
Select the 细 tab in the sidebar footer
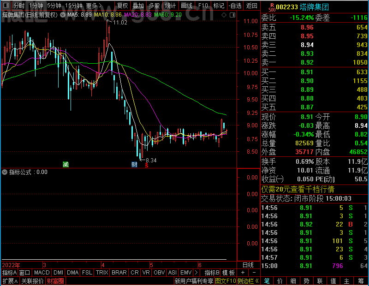(x=293, y=281)
